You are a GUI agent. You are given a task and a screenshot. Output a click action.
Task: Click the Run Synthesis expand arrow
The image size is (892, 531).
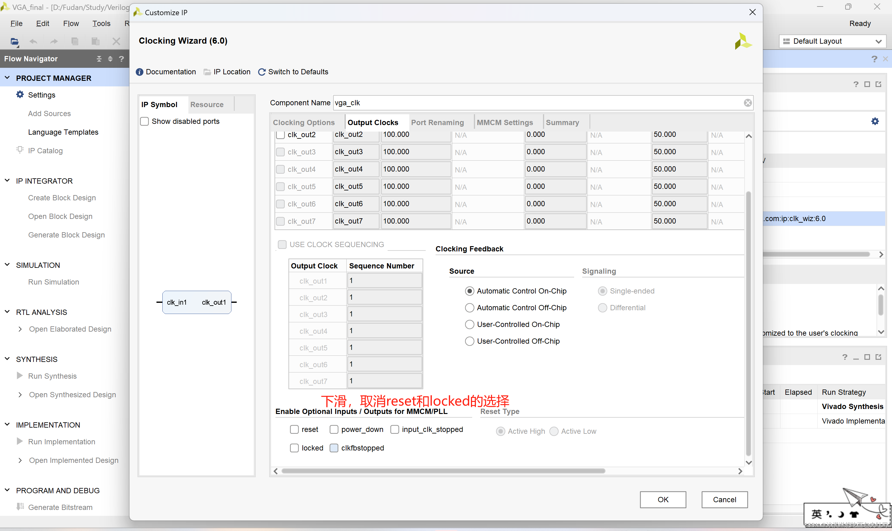(19, 376)
